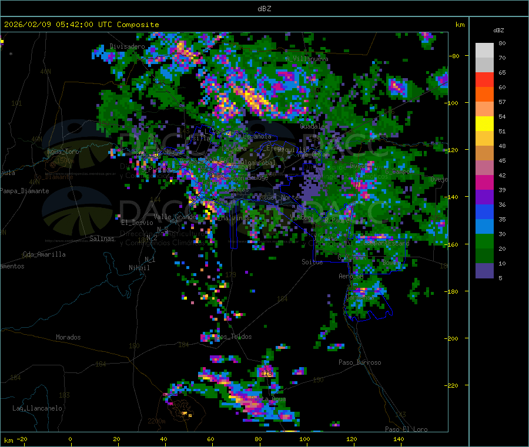Click the Agua_Toro map label
This screenshot has width=529, height=447.
(x=63, y=152)
